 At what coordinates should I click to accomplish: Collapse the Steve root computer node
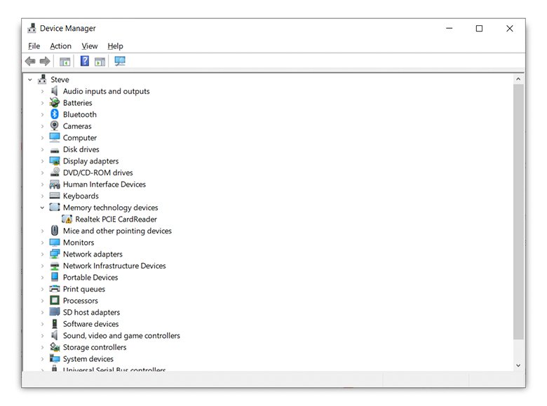tap(30, 80)
